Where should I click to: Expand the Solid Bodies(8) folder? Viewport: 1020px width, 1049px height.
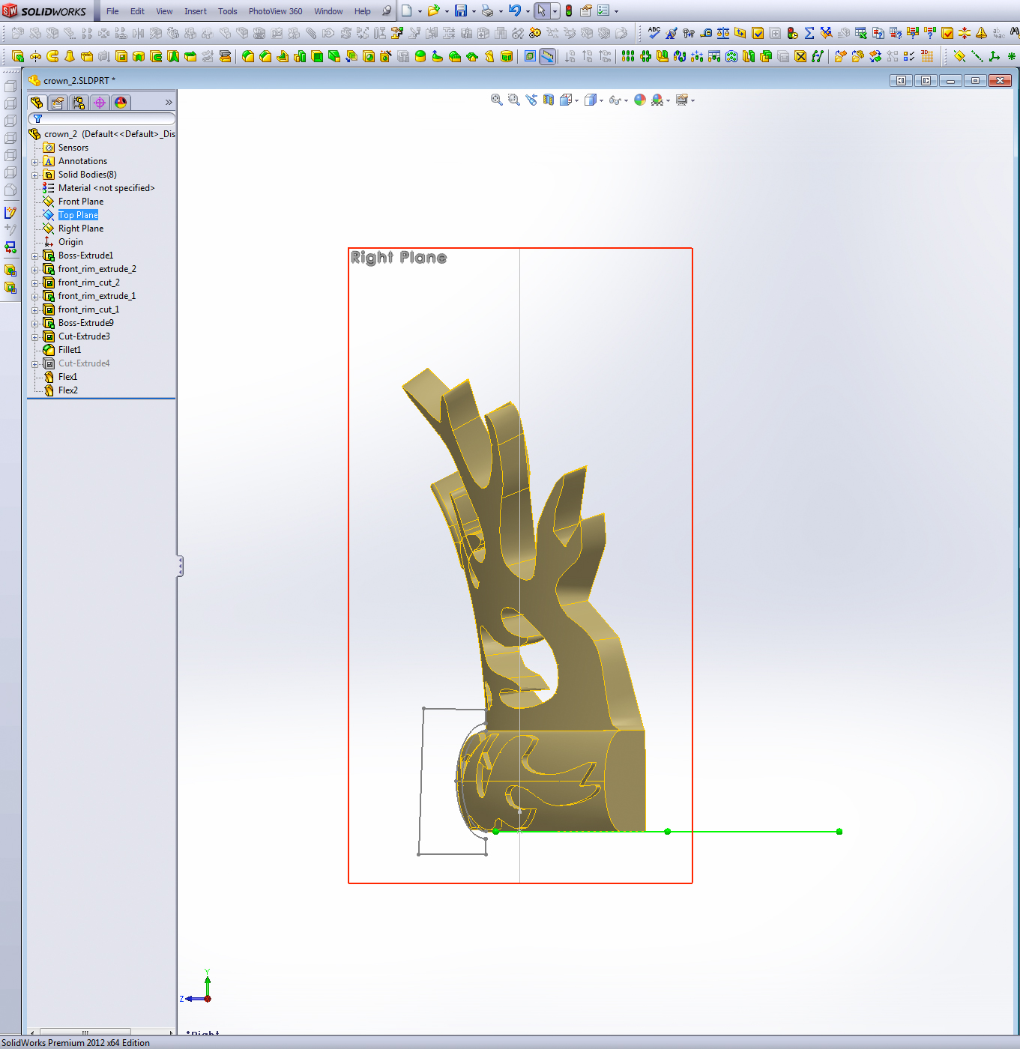point(35,175)
